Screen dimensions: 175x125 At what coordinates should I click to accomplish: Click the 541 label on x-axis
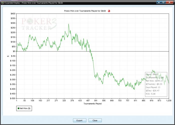[96, 100]
